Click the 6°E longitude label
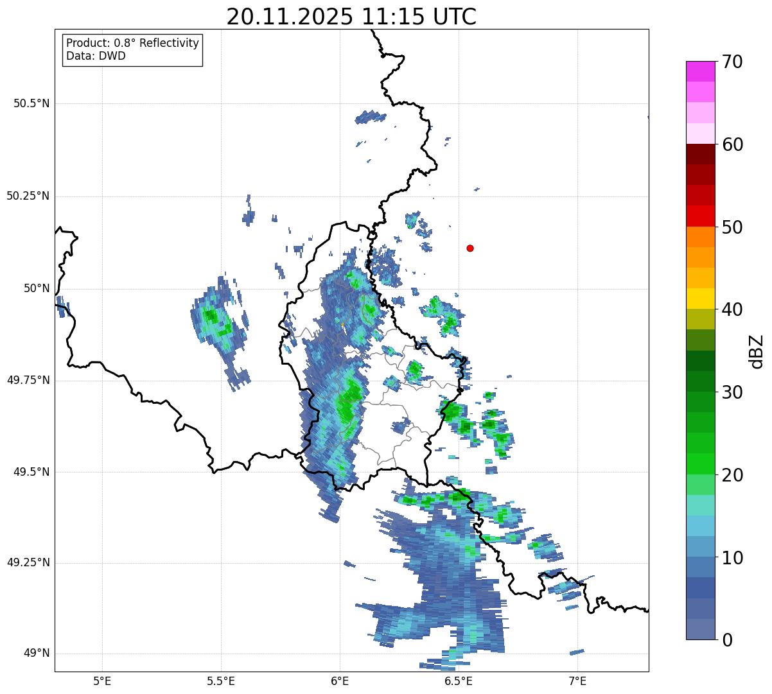The image size is (772, 694). coord(340,681)
